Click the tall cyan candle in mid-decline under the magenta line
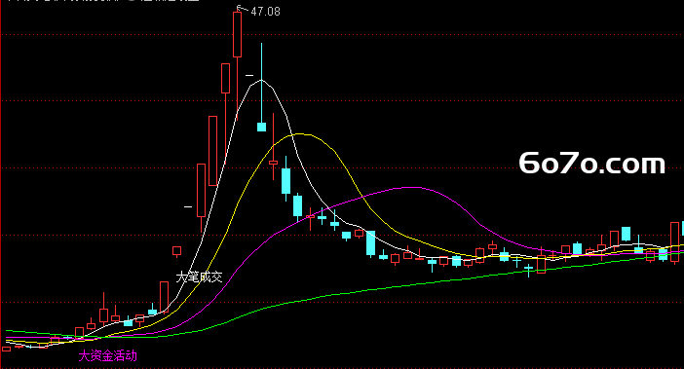684x369 pixels. (370, 243)
